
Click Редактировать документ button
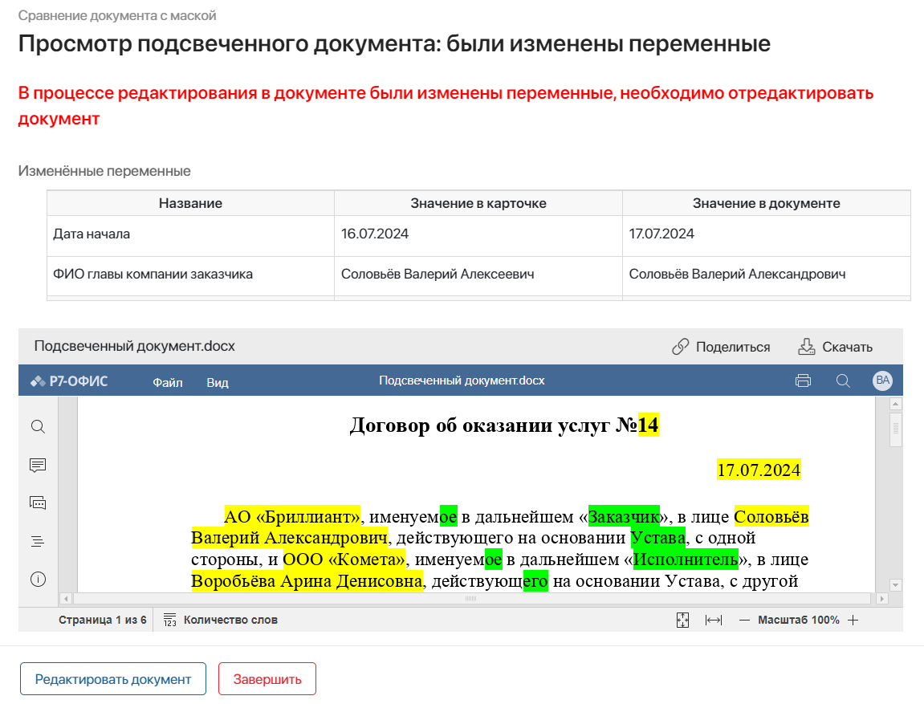[x=113, y=678]
